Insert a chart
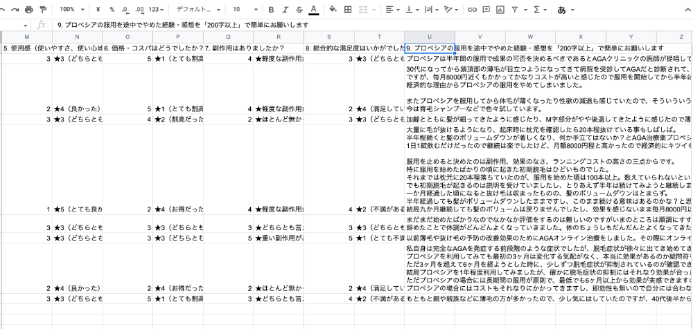Screen dimensions: 693x329 click(x=500, y=9)
